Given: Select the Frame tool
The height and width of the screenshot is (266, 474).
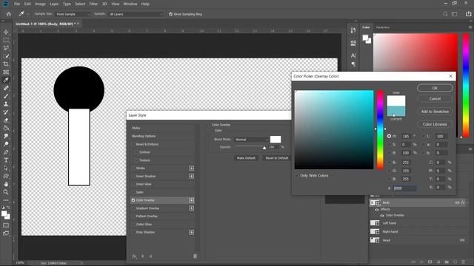Looking at the screenshot, I should 6,72.
